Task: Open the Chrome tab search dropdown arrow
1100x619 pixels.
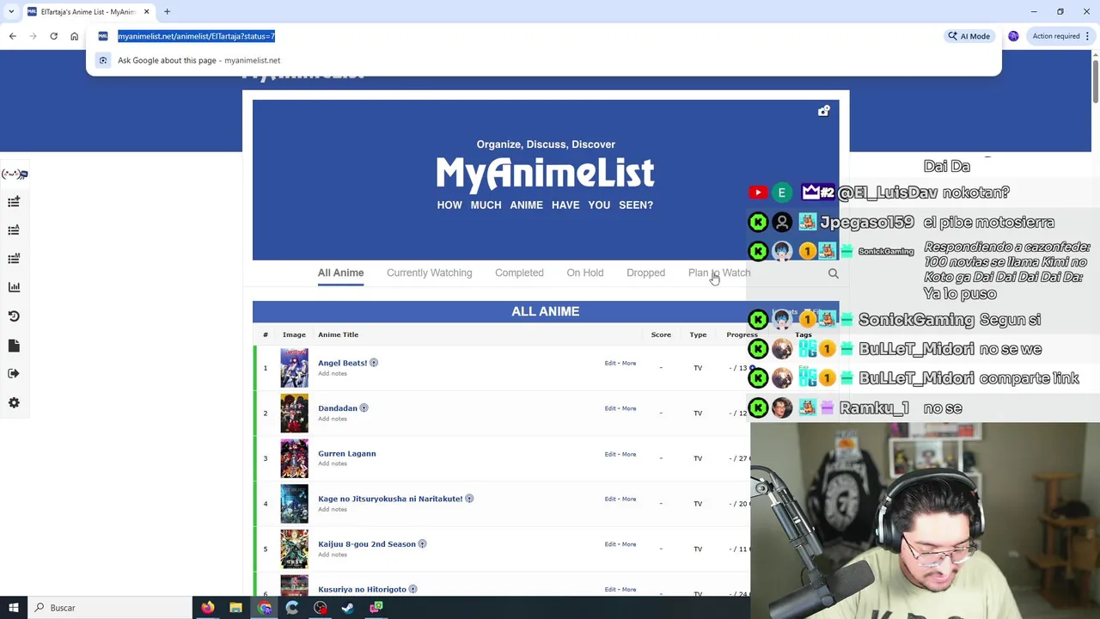Action: pyautogui.click(x=11, y=11)
